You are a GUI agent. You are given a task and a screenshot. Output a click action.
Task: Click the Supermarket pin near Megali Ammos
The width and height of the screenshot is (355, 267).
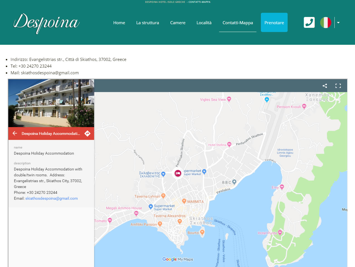(x=151, y=206)
